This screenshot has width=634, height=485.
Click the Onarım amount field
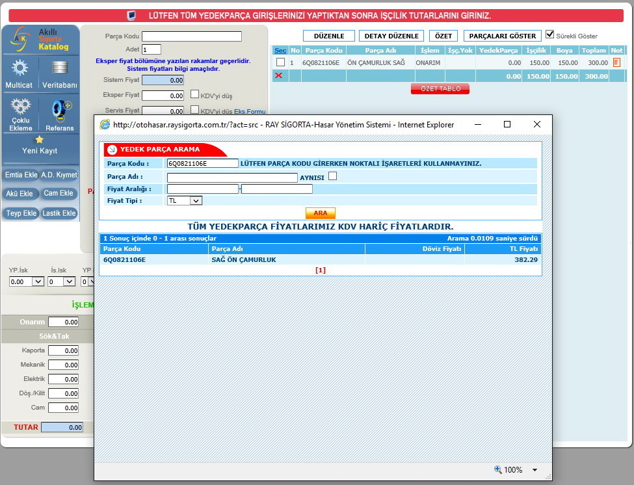(64, 322)
